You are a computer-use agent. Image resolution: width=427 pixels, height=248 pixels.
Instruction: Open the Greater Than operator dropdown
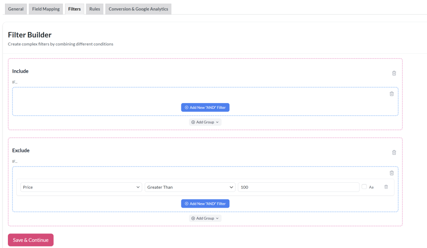(190, 187)
